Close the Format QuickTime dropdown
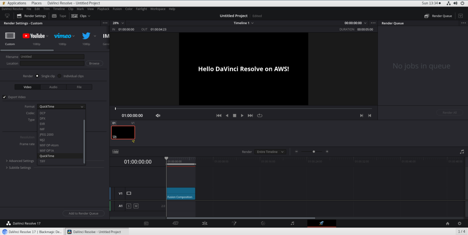Screen dimensions: 468x235 [x=61, y=106]
